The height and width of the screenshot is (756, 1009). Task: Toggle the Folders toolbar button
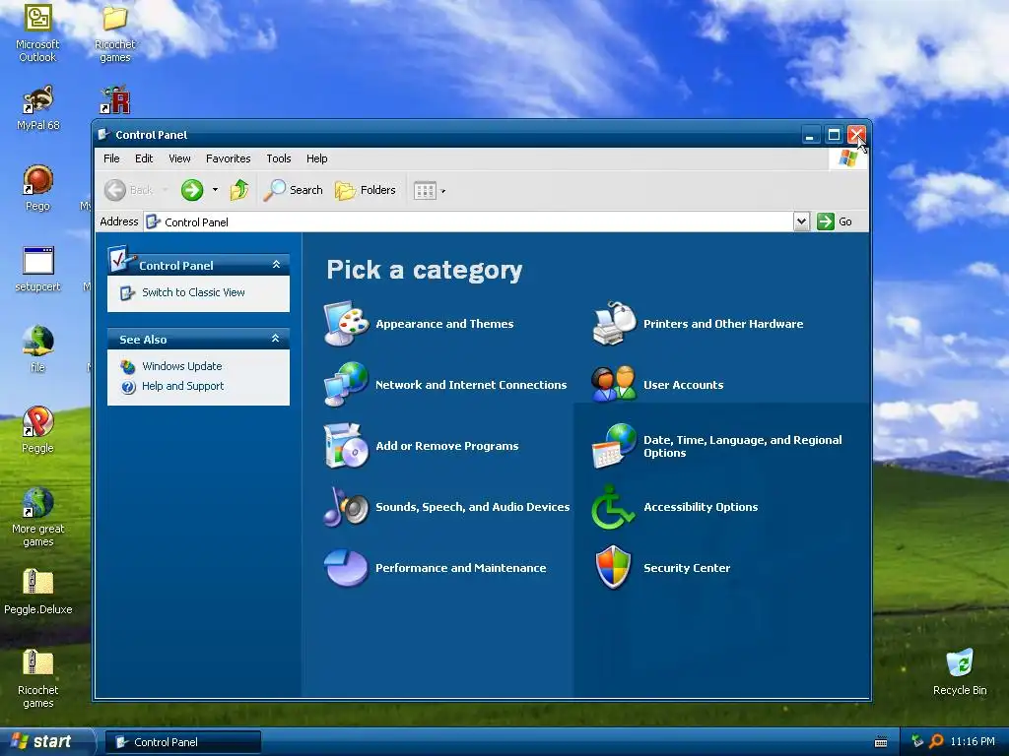(365, 190)
